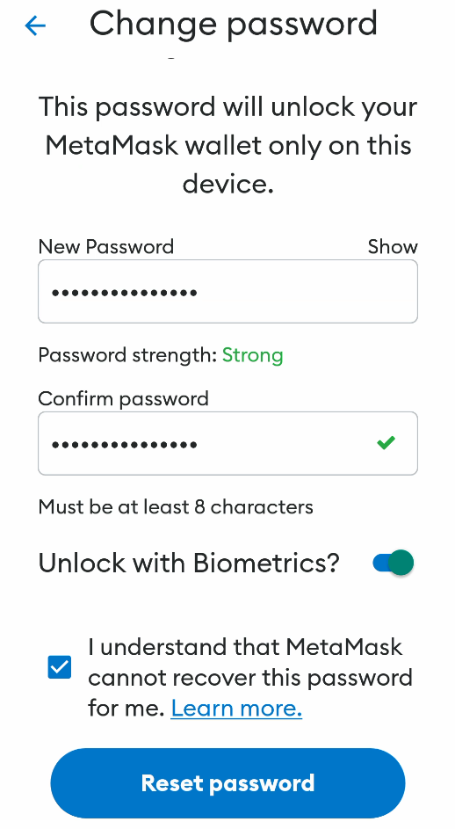Click the green Strong strength indicator
This screenshot has height=829, width=455.
tap(253, 355)
